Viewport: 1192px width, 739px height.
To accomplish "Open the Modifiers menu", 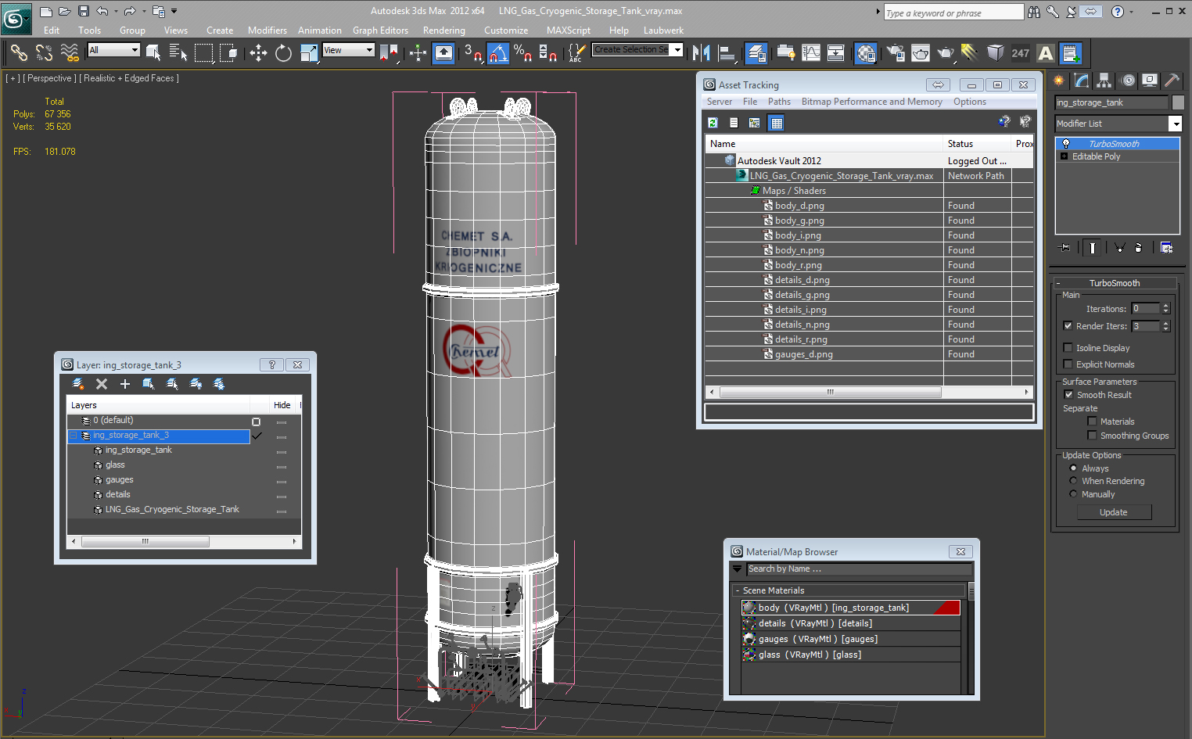I will (267, 30).
